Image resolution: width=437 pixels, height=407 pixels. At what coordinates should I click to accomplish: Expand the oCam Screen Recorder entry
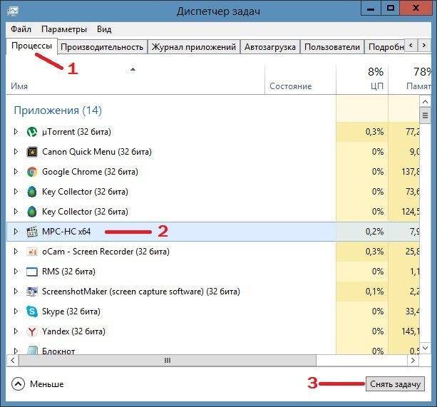(16, 252)
